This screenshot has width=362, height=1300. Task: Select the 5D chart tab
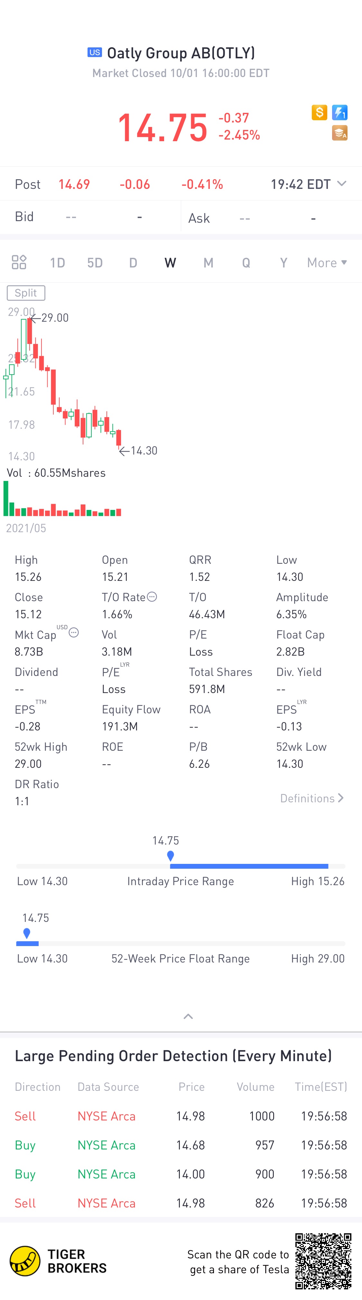(x=95, y=262)
